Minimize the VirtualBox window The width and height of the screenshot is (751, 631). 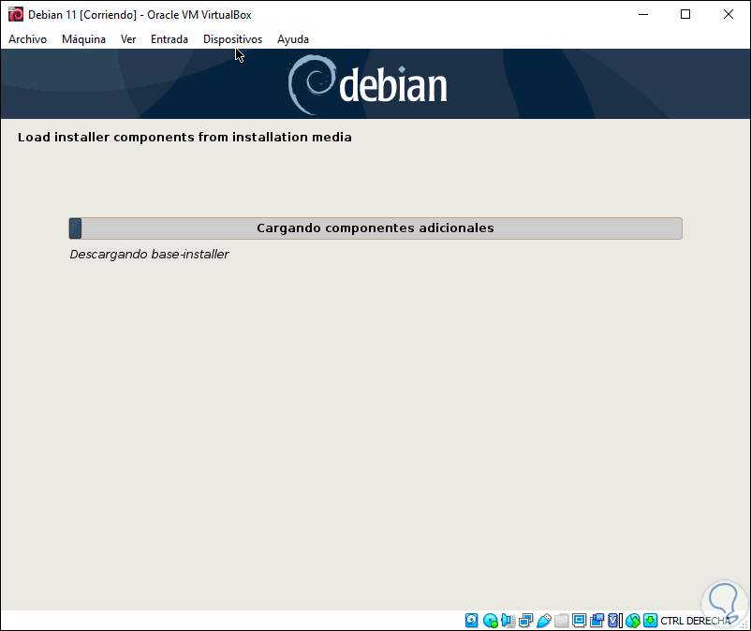coord(643,14)
